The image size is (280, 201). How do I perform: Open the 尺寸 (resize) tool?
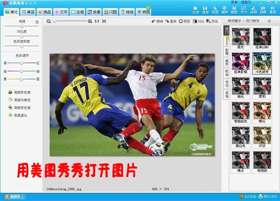(x=244, y=10)
